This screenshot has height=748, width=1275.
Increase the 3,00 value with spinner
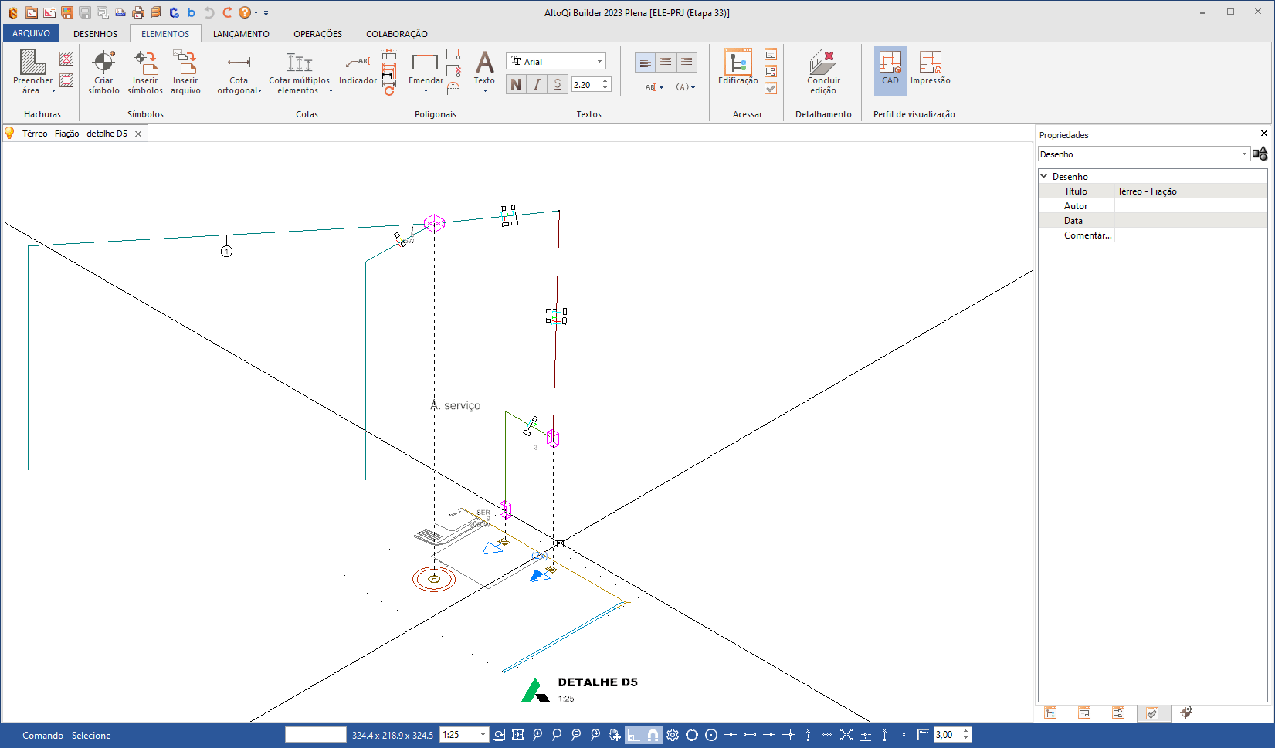click(x=965, y=731)
